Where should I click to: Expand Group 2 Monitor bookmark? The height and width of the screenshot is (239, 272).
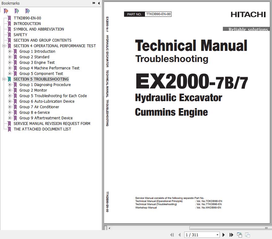[x=10, y=90]
